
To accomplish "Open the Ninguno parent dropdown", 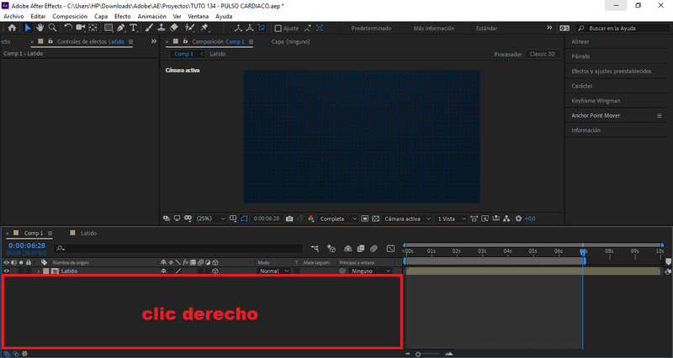I will [371, 271].
